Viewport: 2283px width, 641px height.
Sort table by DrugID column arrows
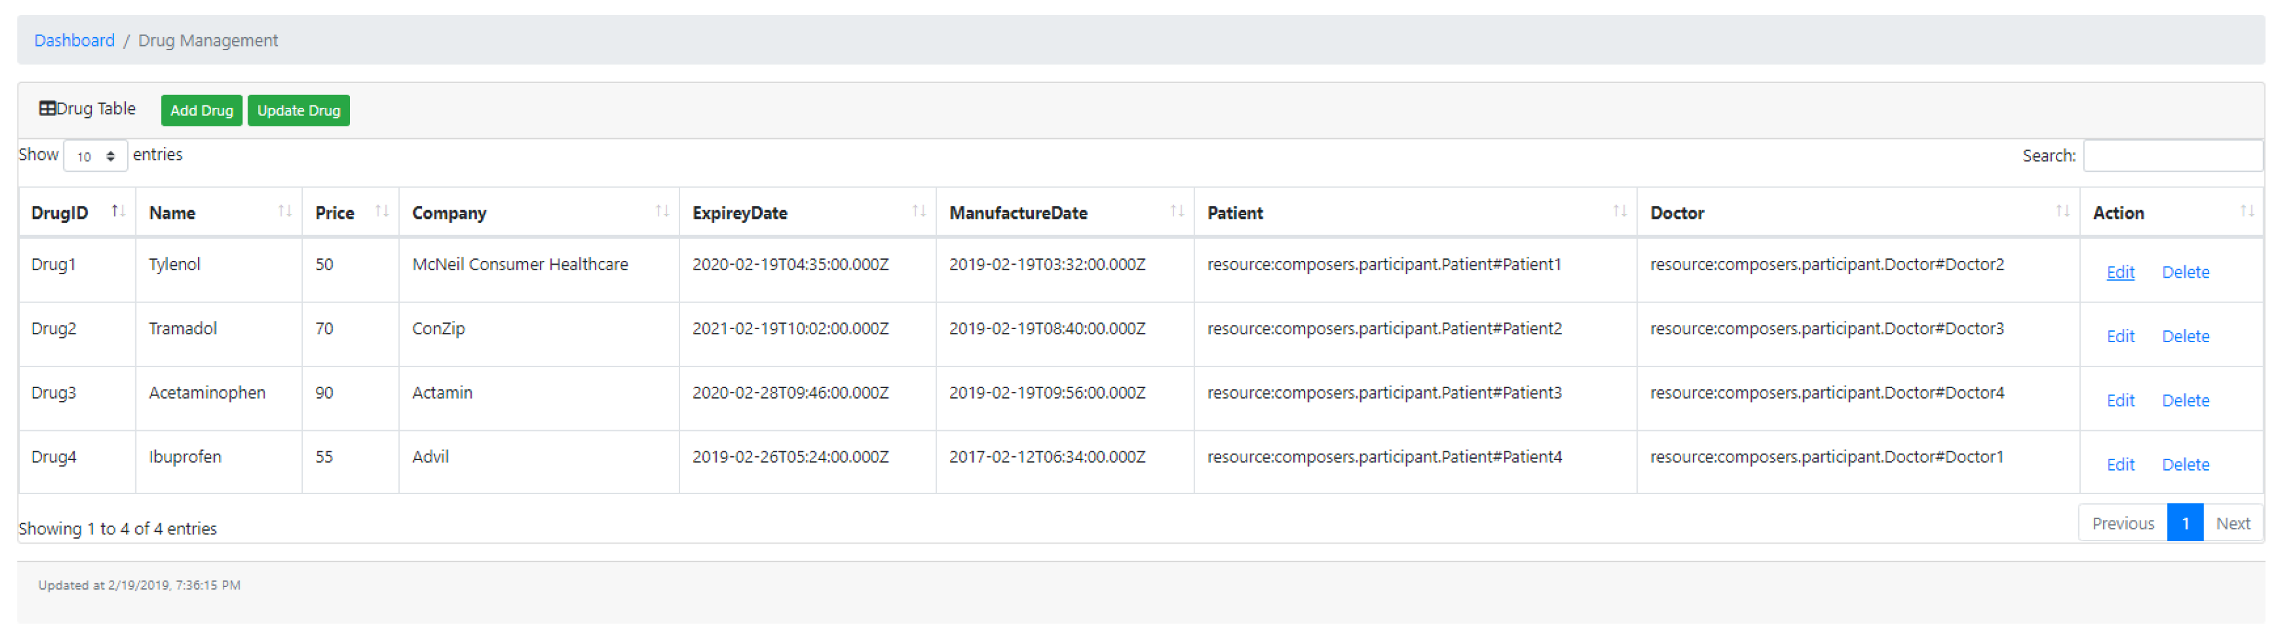pyautogui.click(x=118, y=211)
